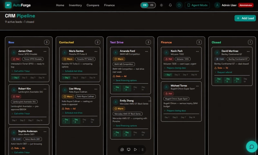This screenshot has width=258, height=155.
Task: Open the Emily Zhang card options menu
Action: (x=149, y=101)
